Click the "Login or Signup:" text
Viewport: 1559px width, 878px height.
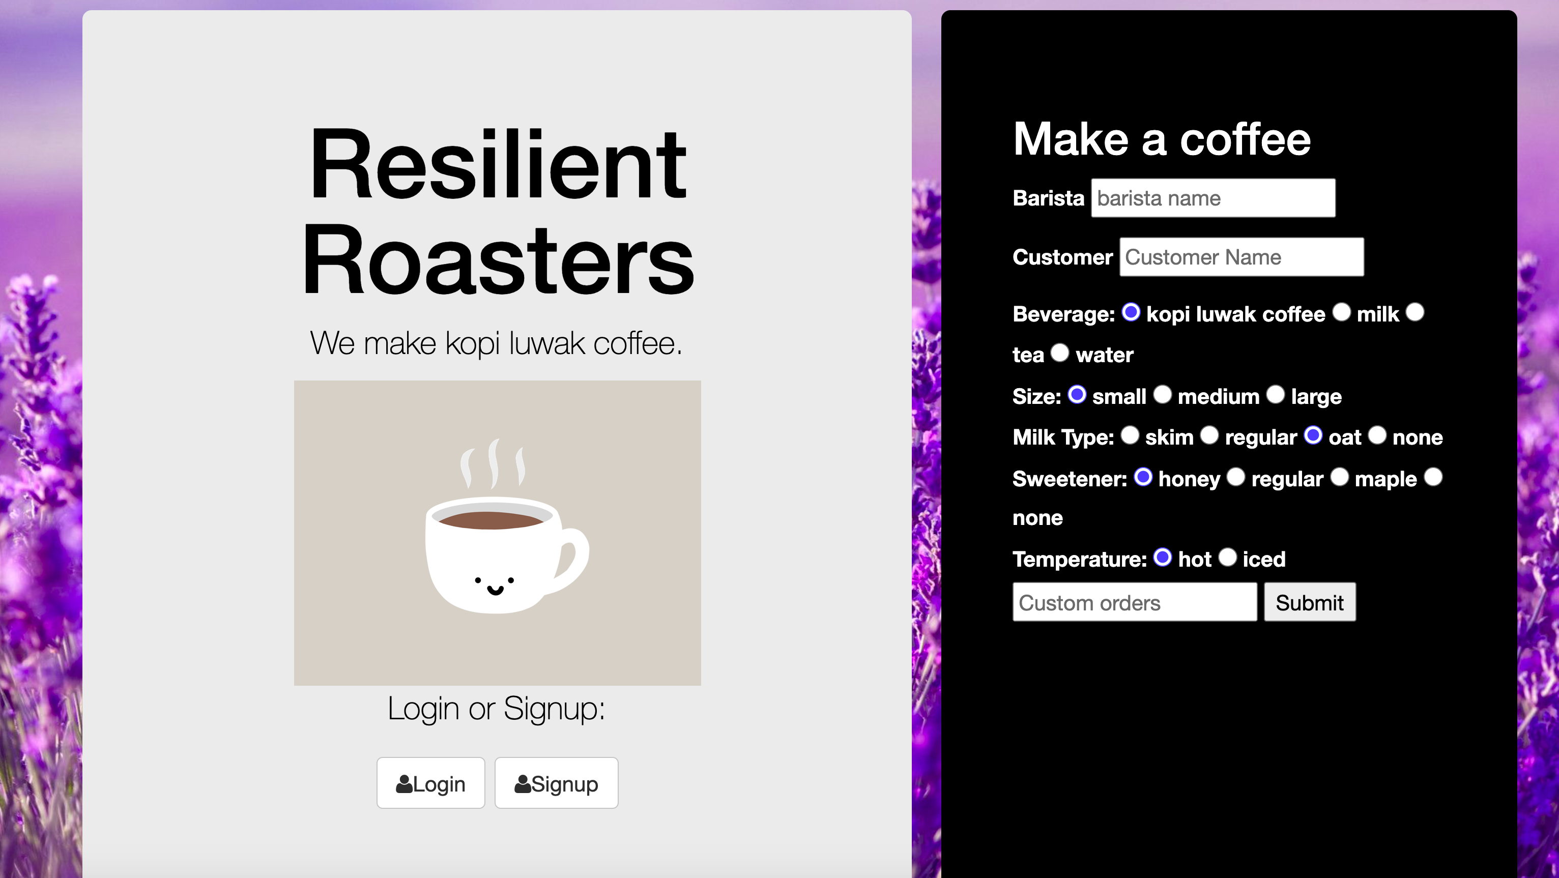tap(496, 709)
